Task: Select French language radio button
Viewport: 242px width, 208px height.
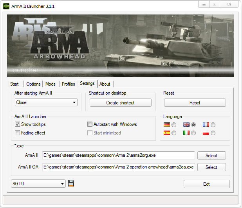Action: click(213, 125)
